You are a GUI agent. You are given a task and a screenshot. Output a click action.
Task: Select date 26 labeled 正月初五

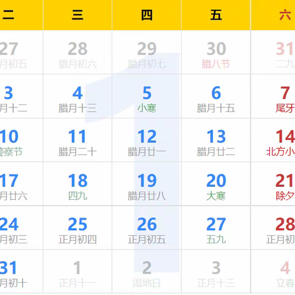[147, 227]
